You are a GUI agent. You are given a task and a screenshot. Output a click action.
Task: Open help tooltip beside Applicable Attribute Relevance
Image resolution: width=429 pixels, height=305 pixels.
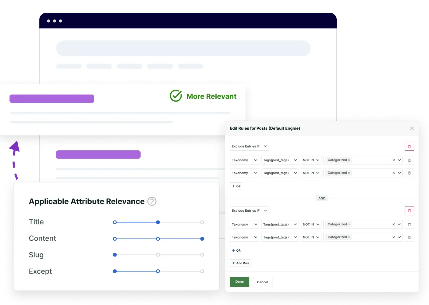pyautogui.click(x=152, y=201)
